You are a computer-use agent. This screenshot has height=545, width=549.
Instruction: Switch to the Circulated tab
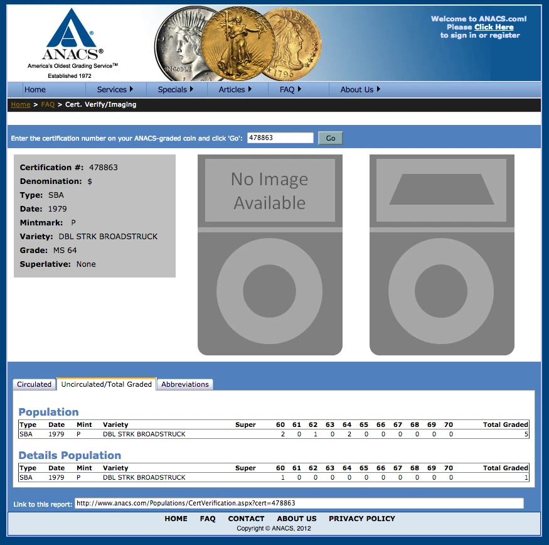tap(34, 384)
